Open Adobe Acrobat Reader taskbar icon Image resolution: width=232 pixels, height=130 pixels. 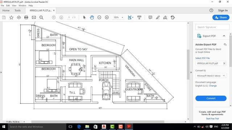pyautogui.click(x=129, y=127)
